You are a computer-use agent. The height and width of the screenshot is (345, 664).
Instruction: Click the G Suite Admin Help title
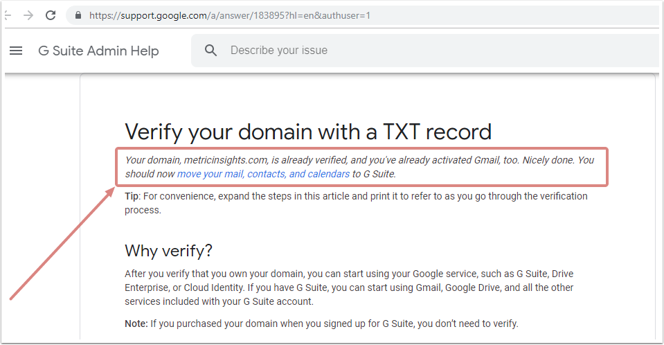coord(98,51)
